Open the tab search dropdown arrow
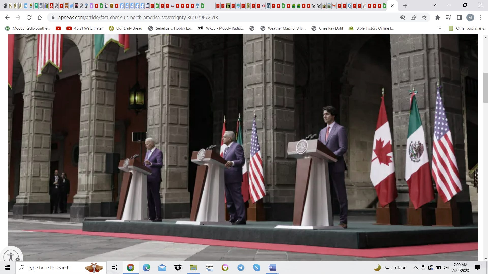Image resolution: width=488 pixels, height=274 pixels. (x=434, y=5)
